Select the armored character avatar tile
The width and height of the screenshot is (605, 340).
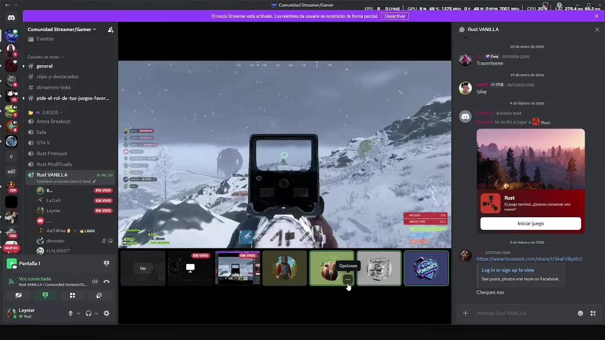(x=285, y=268)
